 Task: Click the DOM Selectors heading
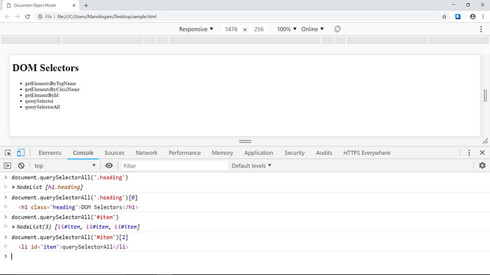click(x=45, y=68)
